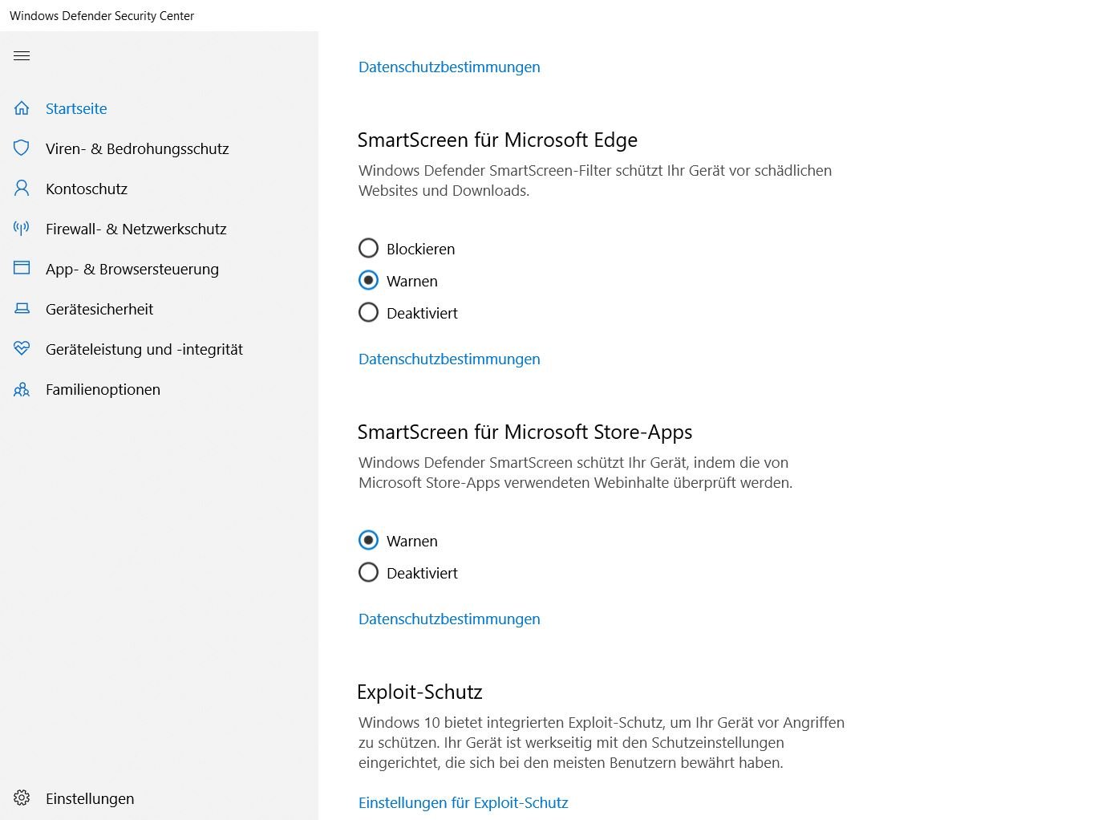Click the Familienoptionen people icon
This screenshot has width=1098, height=820.
pyautogui.click(x=22, y=390)
